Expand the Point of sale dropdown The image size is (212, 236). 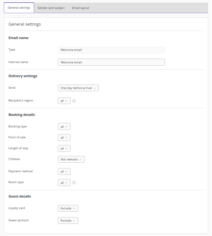click(x=64, y=138)
